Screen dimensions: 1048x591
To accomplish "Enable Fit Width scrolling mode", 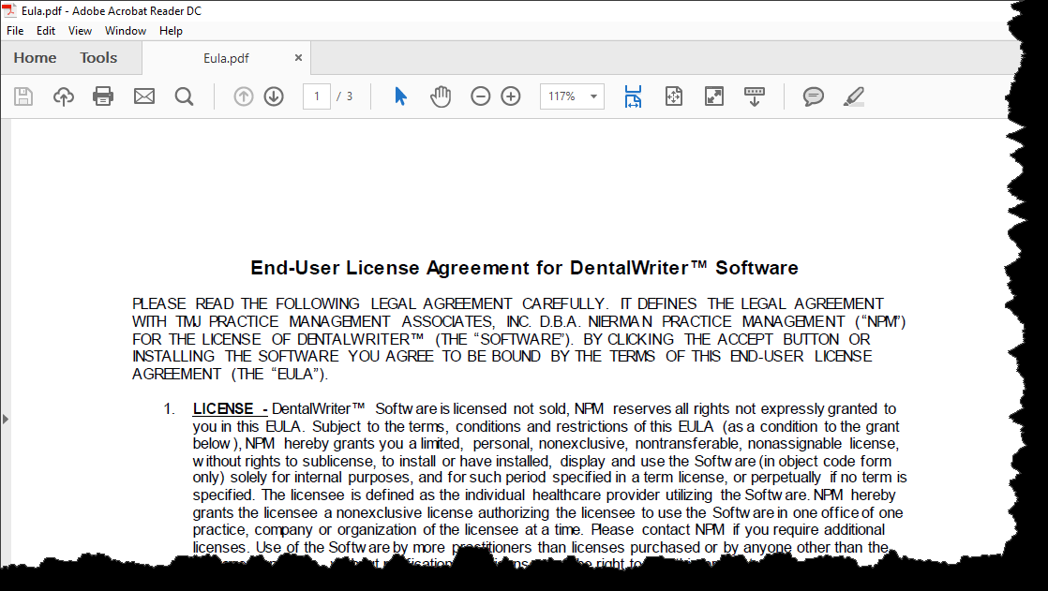I will pos(633,96).
